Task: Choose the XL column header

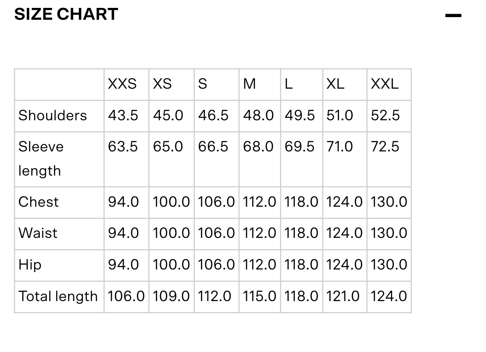Action: pos(336,84)
